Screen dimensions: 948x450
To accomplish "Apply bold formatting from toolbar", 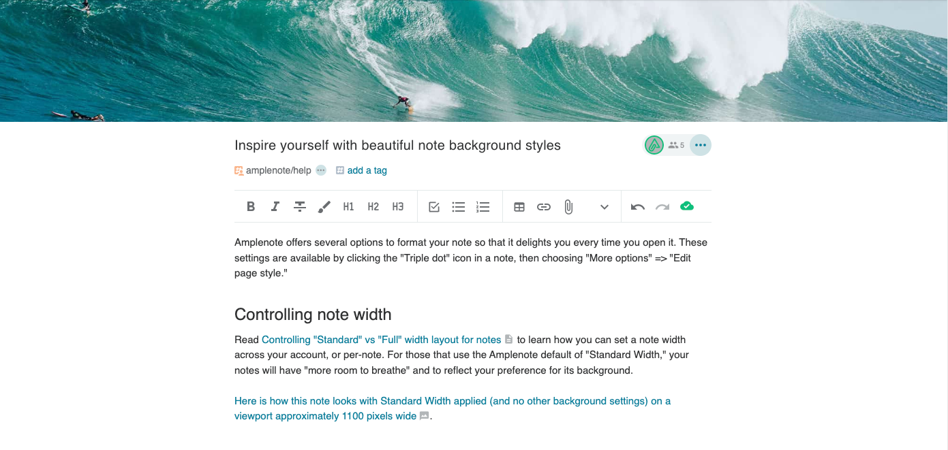I will (251, 206).
